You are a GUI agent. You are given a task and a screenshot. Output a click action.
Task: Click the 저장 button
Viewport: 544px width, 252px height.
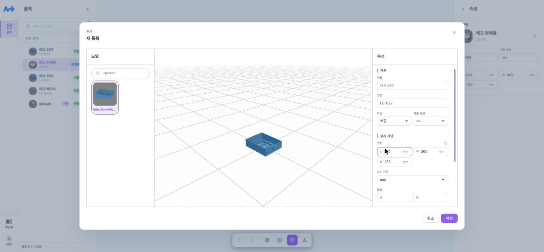coord(449,218)
